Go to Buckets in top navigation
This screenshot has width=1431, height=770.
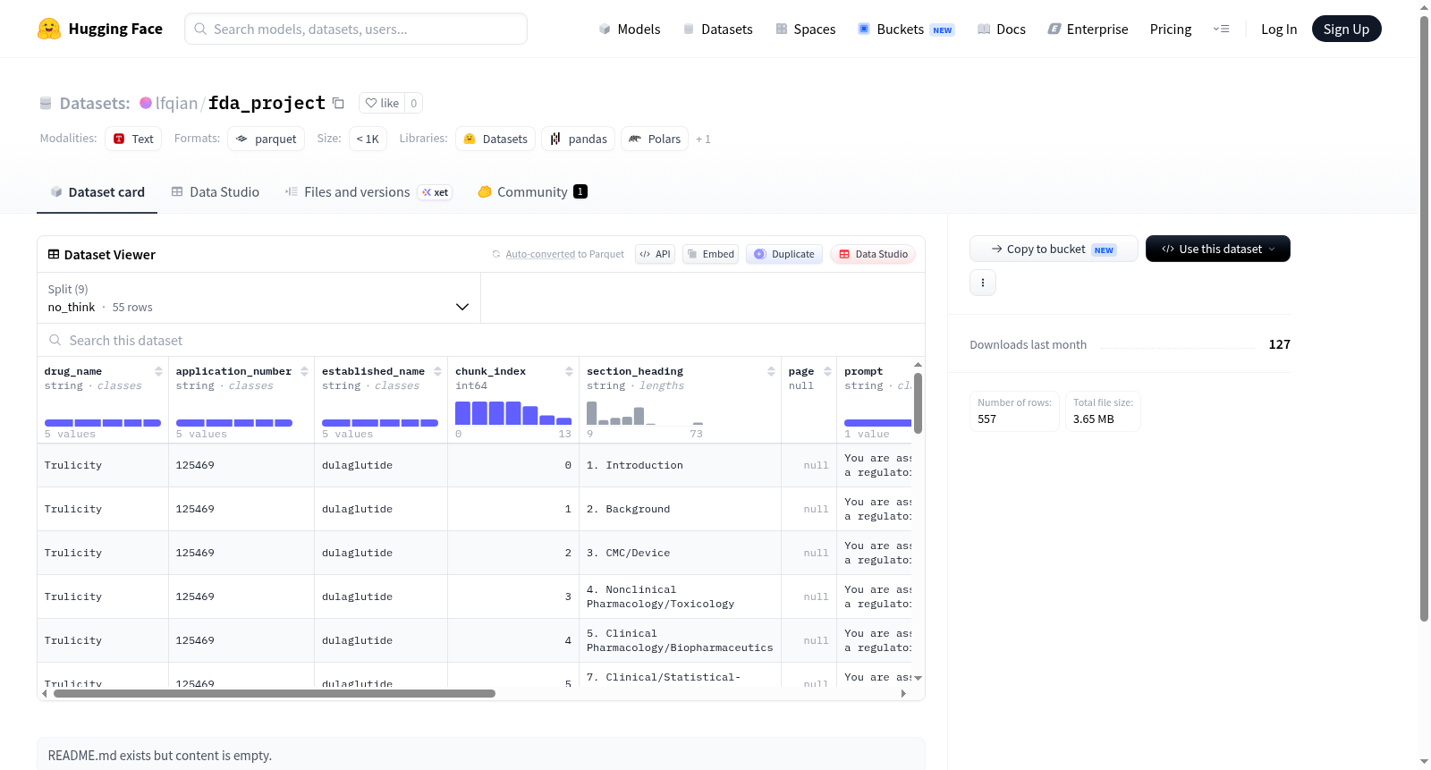point(906,29)
